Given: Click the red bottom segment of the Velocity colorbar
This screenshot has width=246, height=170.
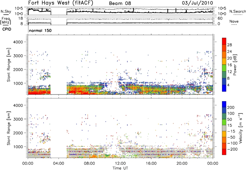Looking at the screenshot, I should point(224,152).
